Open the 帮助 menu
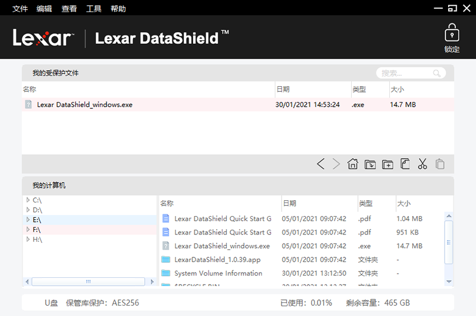Screen dimensions: 476x316 (x=118, y=9)
